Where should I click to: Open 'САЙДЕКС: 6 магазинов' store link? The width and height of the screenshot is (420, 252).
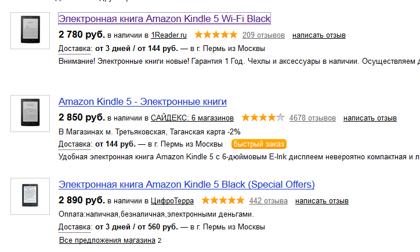[x=192, y=118]
